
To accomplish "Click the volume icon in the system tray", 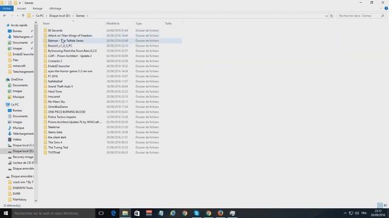I will 357,213.
